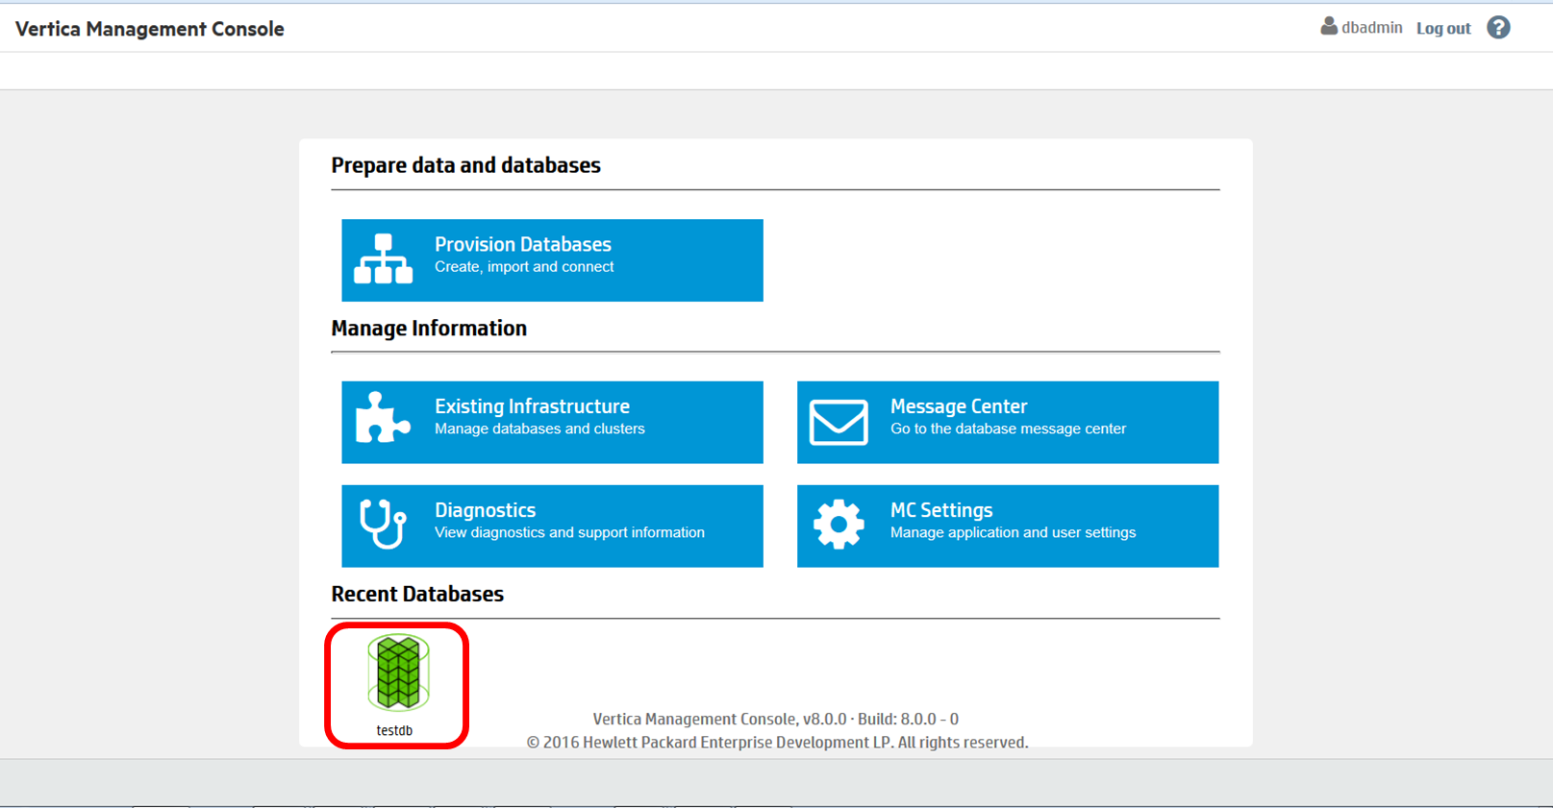Screen dimensions: 1553x808
Task: Click the MC Settings gear icon
Action: point(839,525)
